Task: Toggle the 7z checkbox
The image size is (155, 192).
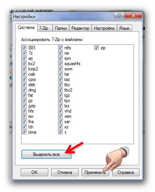Action: click(24, 53)
